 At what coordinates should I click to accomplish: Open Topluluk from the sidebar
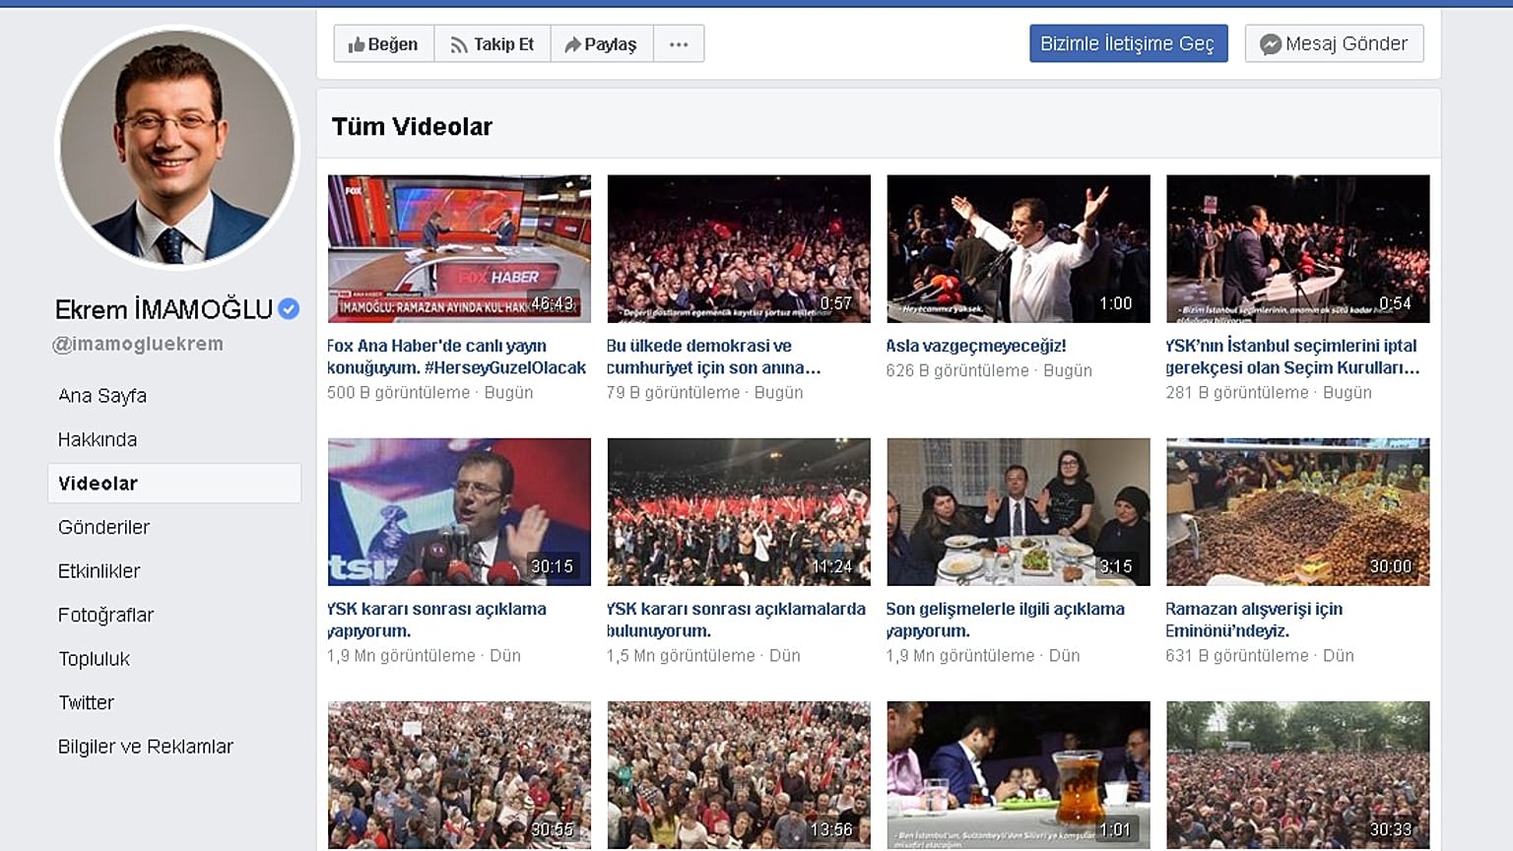pyautogui.click(x=94, y=659)
